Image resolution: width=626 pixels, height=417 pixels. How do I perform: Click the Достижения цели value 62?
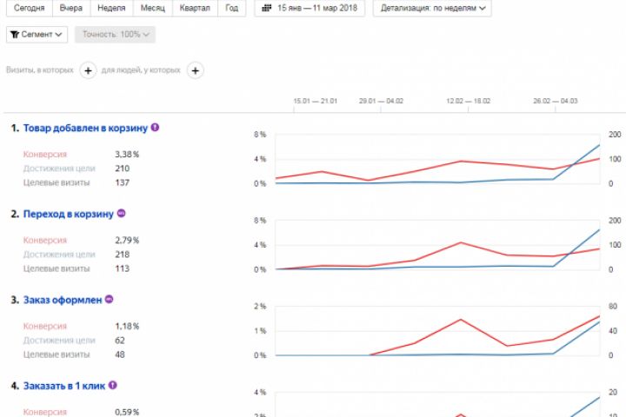tap(120, 341)
